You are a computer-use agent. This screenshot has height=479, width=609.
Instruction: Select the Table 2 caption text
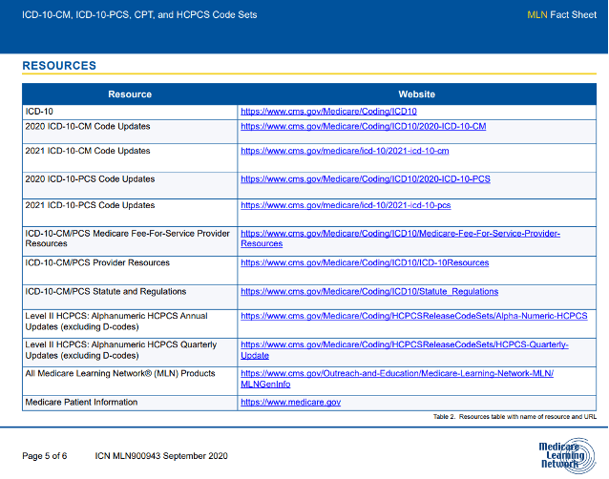[514, 418]
